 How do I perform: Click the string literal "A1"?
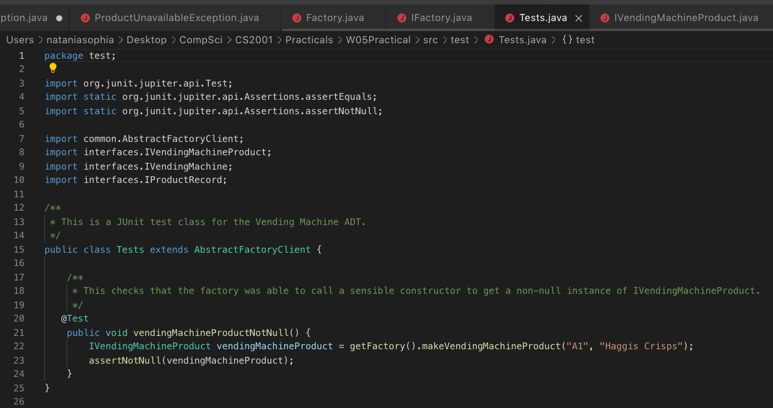point(578,346)
